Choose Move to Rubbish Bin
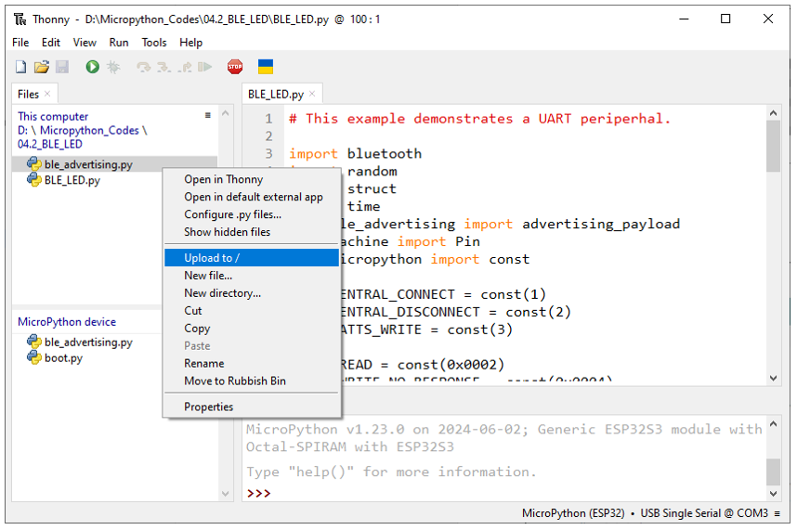 tap(252, 381)
